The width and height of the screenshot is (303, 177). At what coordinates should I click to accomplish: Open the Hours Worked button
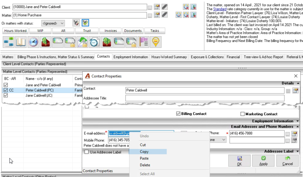15,31
